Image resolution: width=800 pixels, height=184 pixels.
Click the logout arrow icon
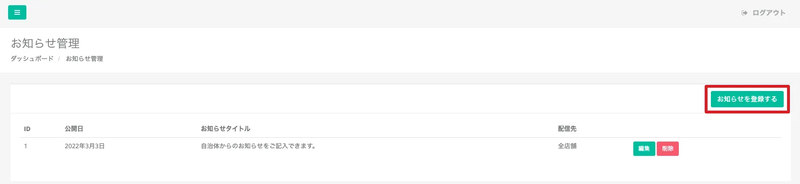744,13
